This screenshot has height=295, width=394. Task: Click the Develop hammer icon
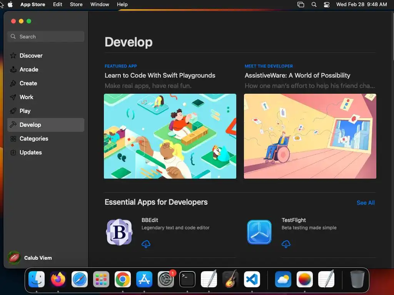point(13,125)
